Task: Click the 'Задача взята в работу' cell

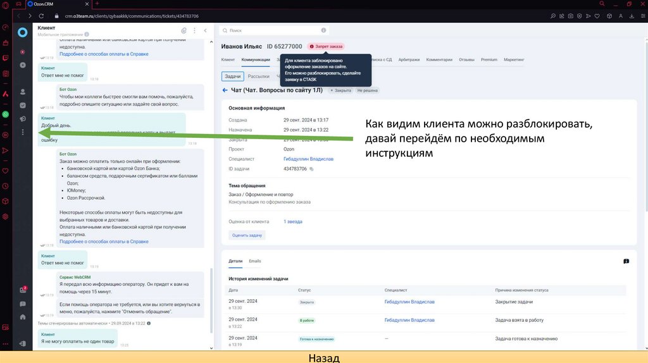Action: (x=520, y=320)
